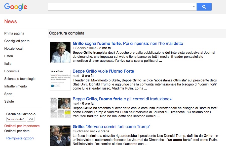Click newspaper-page thumbnail of third article
Image resolution: width=226 pixels, height=150 pixels.
pyautogui.click(x=60, y=108)
